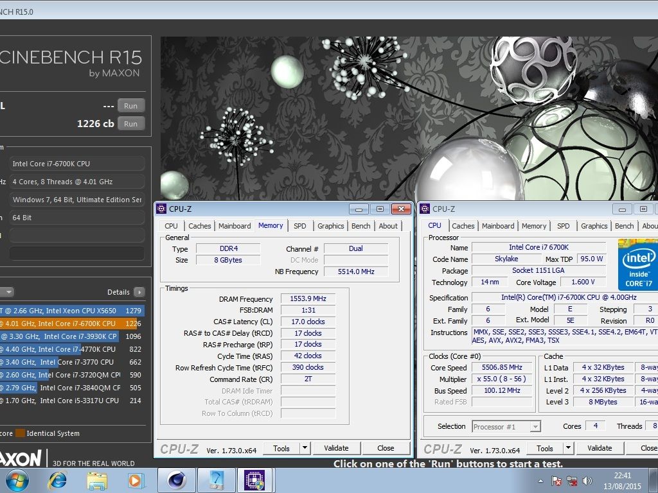The width and height of the screenshot is (658, 493).
Task: Click Validate in the Memory CPU-Z window
Action: tap(336, 448)
